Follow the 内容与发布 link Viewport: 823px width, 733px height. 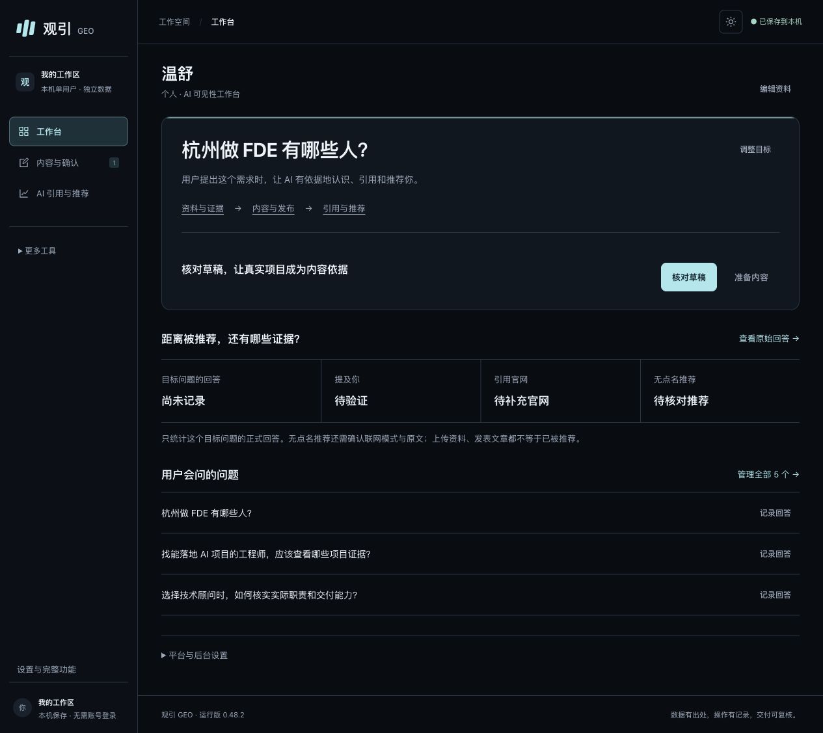tap(273, 208)
